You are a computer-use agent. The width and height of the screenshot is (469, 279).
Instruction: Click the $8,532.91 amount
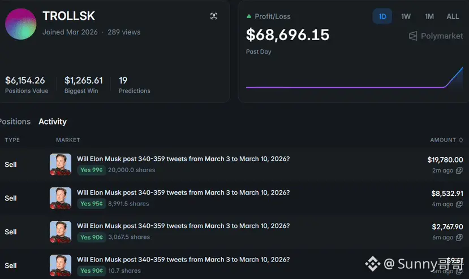pos(447,194)
